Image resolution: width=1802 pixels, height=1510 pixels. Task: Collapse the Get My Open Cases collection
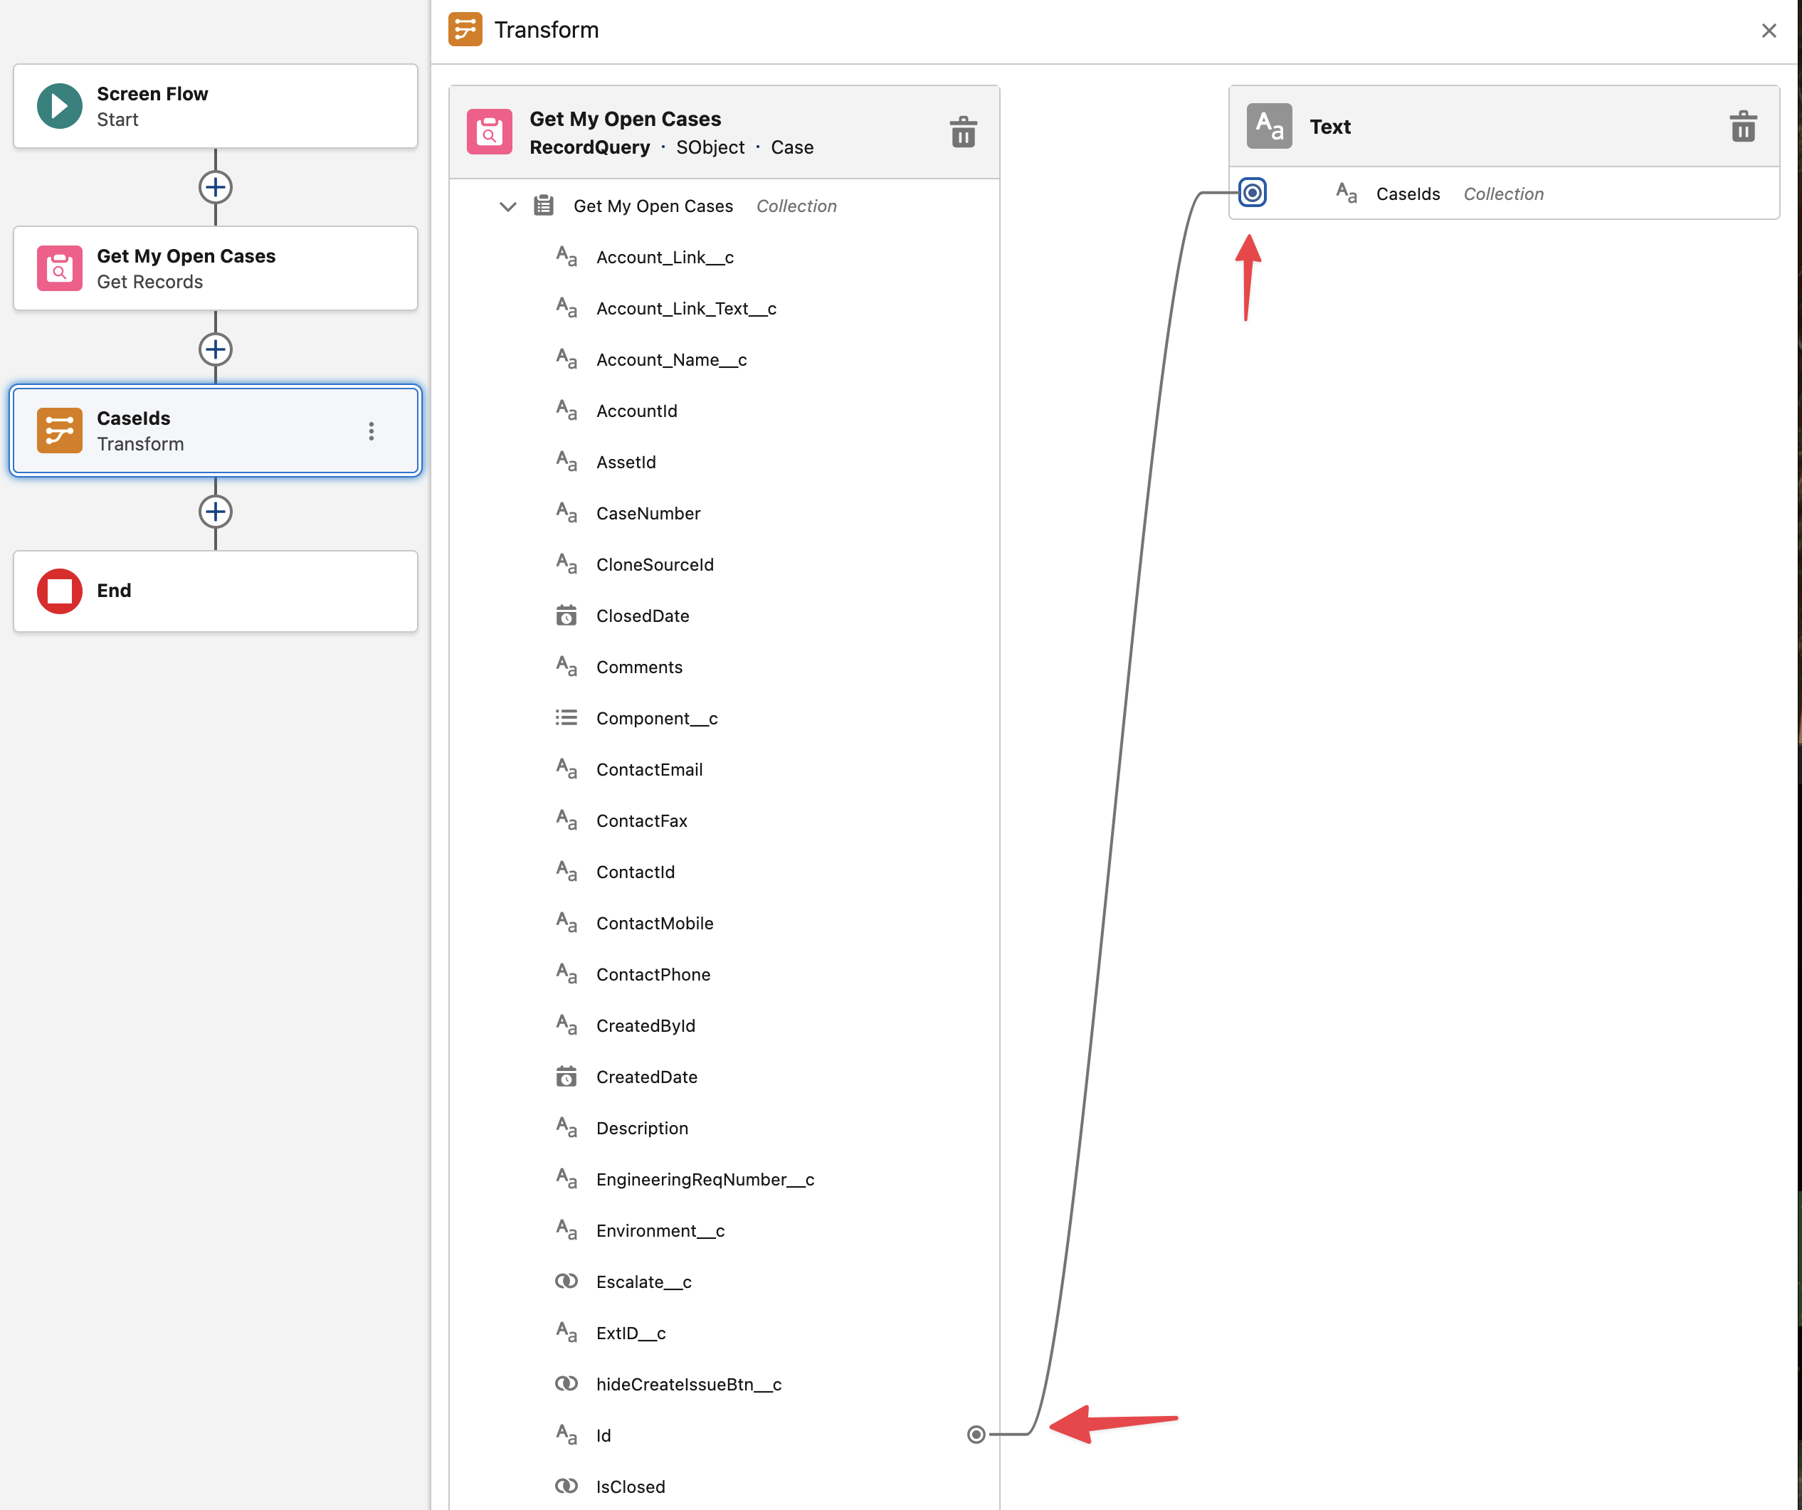508,206
